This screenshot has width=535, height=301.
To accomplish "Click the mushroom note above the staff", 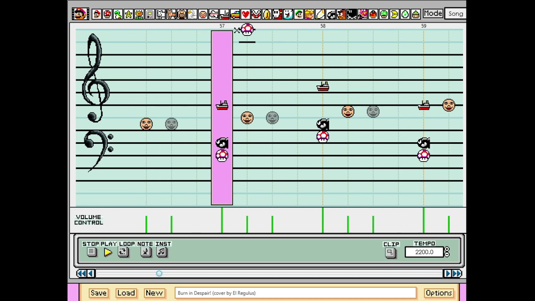I will [247, 29].
